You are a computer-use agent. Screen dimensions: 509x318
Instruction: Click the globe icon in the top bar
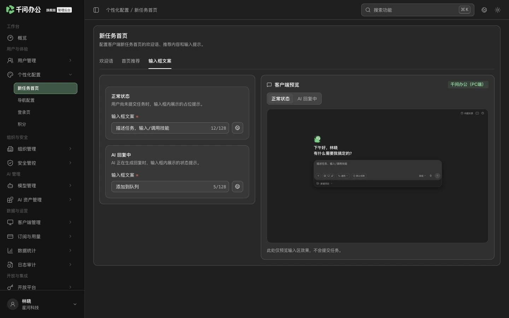[x=484, y=10]
